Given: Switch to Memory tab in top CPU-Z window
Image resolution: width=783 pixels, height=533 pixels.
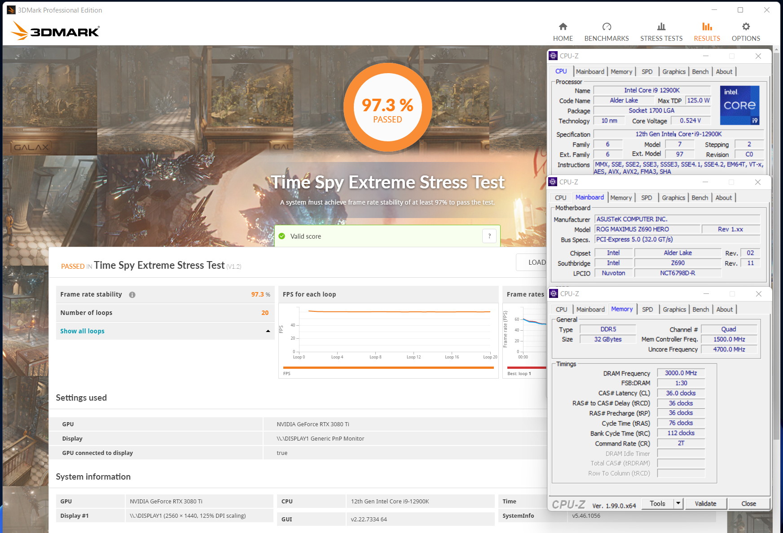Looking at the screenshot, I should pyautogui.click(x=621, y=72).
